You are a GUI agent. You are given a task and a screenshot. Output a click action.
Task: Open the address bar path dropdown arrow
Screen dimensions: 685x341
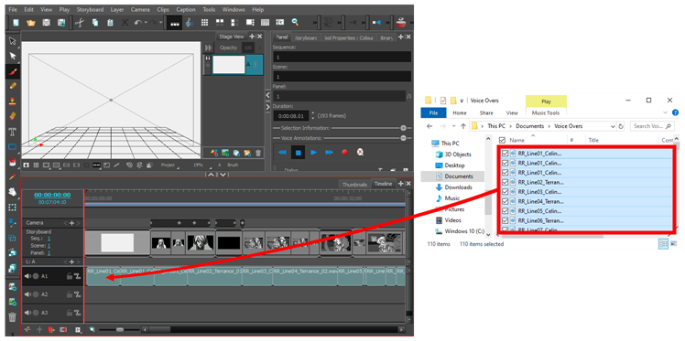click(x=613, y=126)
